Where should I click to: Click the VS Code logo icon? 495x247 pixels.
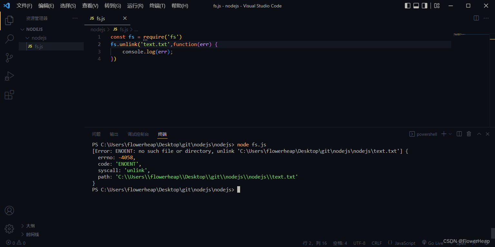click(6, 5)
